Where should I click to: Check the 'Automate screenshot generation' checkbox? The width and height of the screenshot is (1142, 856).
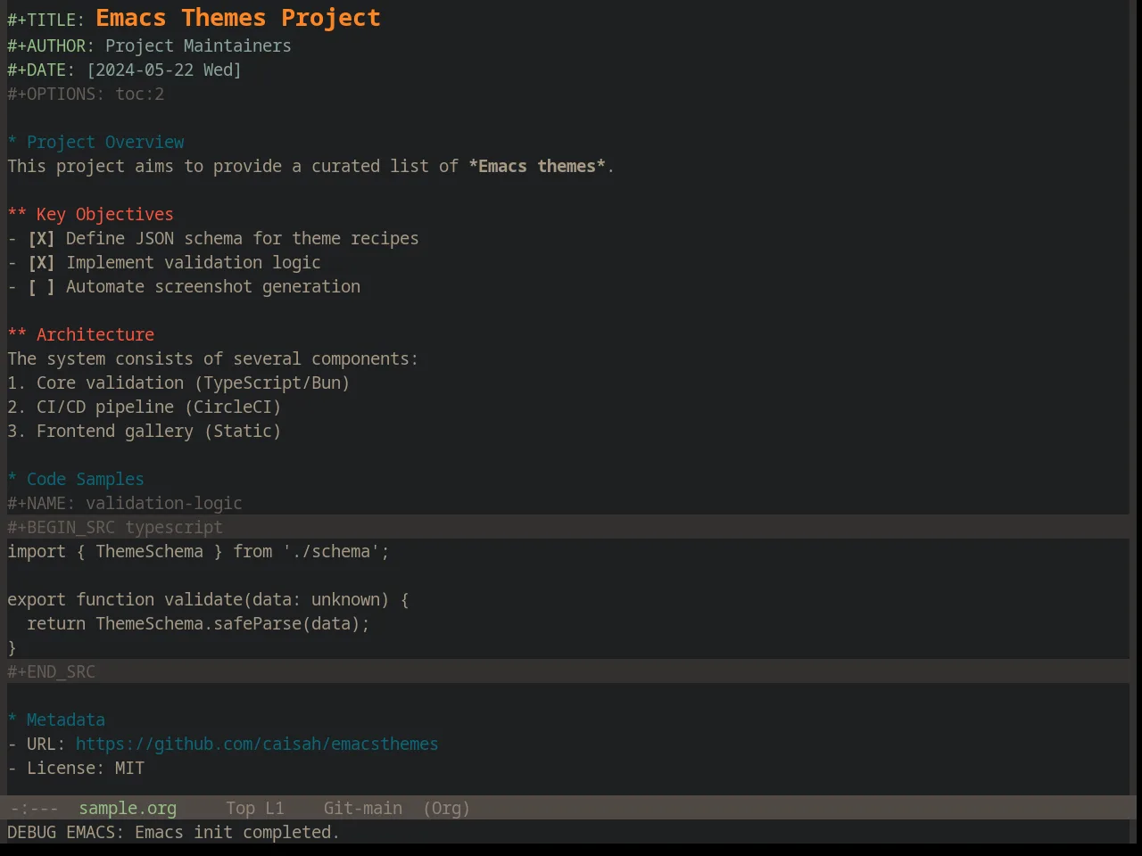click(41, 286)
